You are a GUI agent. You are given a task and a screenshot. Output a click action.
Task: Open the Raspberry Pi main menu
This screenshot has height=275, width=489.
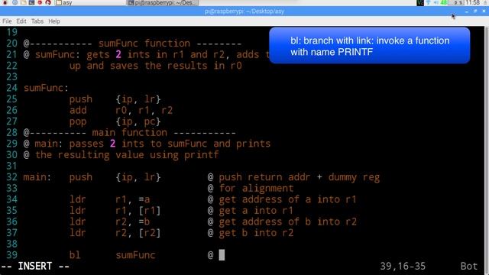coord(5,2)
